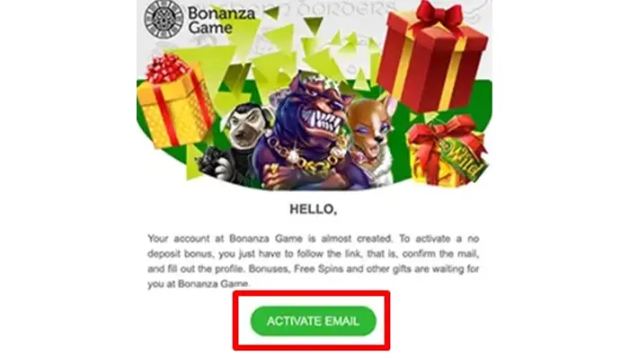Image resolution: width=629 pixels, height=359 pixels.
Task: Click the faded 'borders' text in header
Action: (x=347, y=8)
